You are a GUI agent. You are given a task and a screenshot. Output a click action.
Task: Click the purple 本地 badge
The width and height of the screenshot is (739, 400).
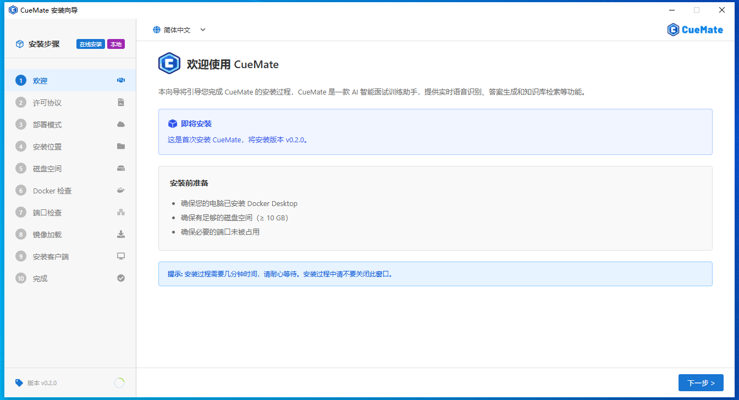[x=116, y=44]
